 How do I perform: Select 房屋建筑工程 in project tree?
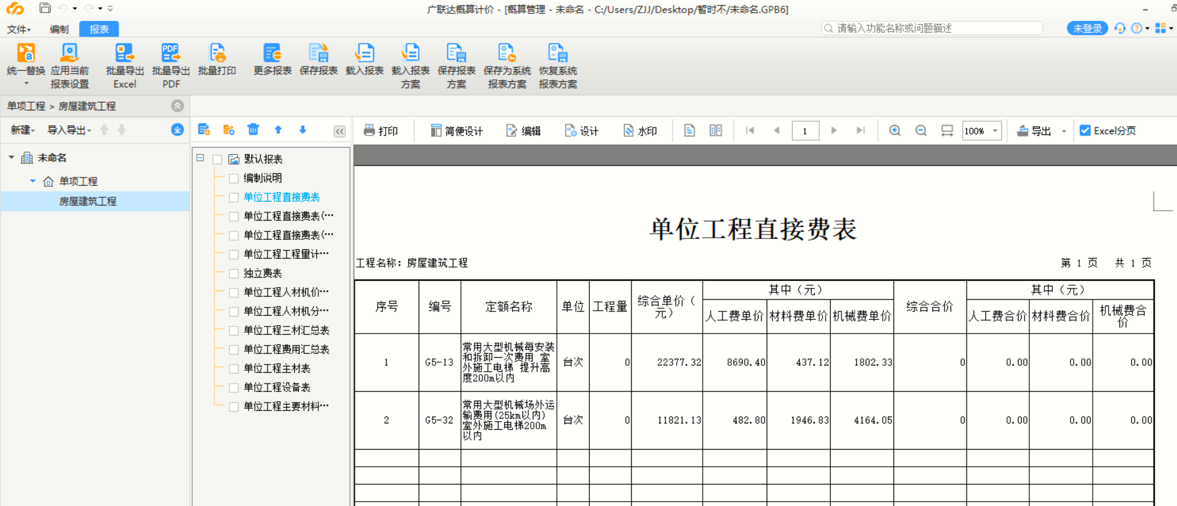(x=88, y=201)
